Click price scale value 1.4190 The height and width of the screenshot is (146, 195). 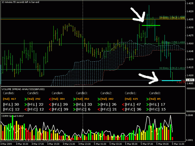pyautogui.click(x=190, y=27)
